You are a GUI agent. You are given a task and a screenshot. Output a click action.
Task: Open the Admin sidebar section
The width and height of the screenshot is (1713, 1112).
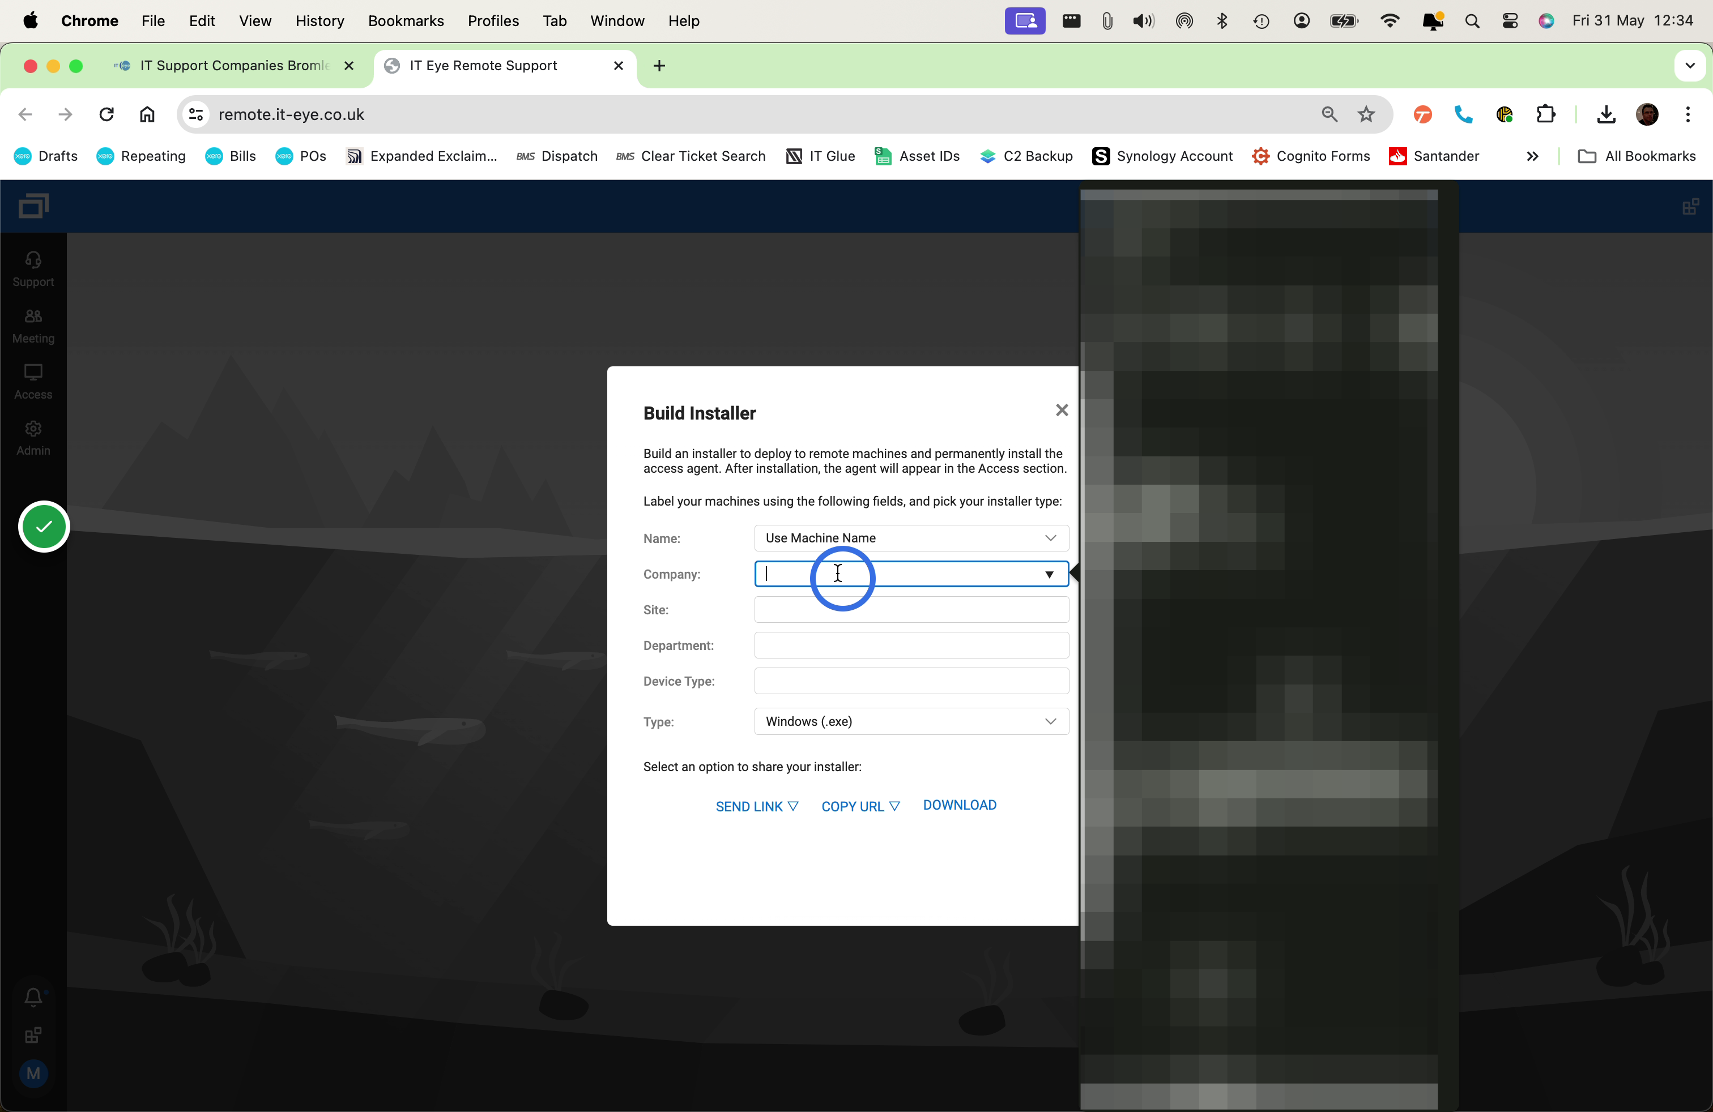coord(33,438)
